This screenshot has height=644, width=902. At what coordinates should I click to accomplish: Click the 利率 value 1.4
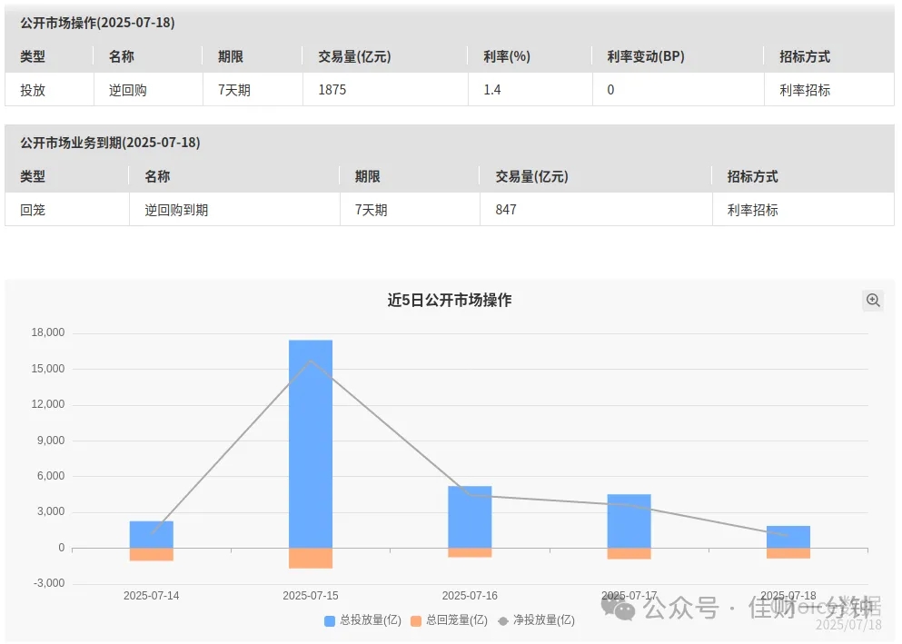point(491,90)
